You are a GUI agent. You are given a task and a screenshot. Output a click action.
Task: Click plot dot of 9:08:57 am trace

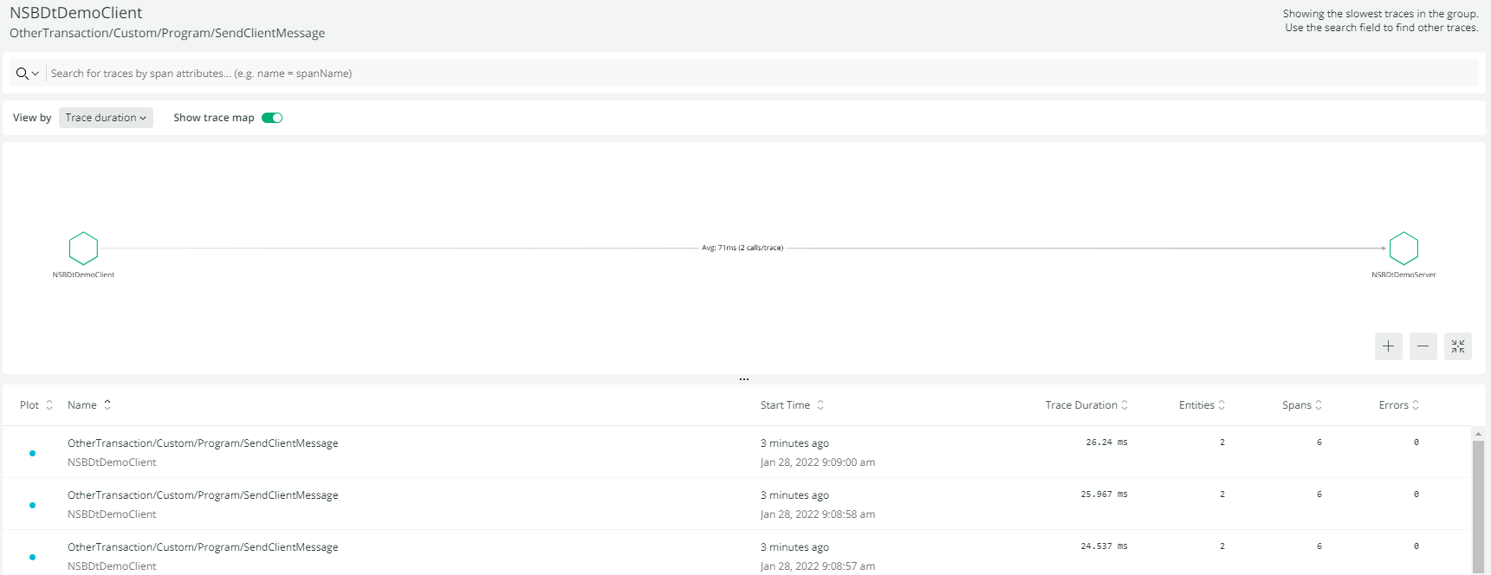coord(32,557)
